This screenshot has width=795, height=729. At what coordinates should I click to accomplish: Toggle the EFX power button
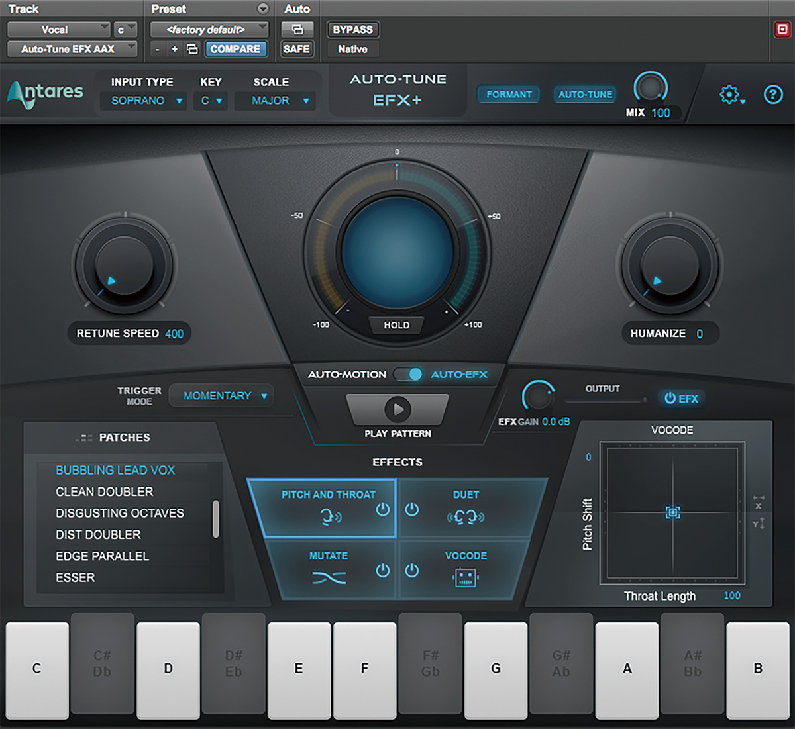click(x=680, y=399)
